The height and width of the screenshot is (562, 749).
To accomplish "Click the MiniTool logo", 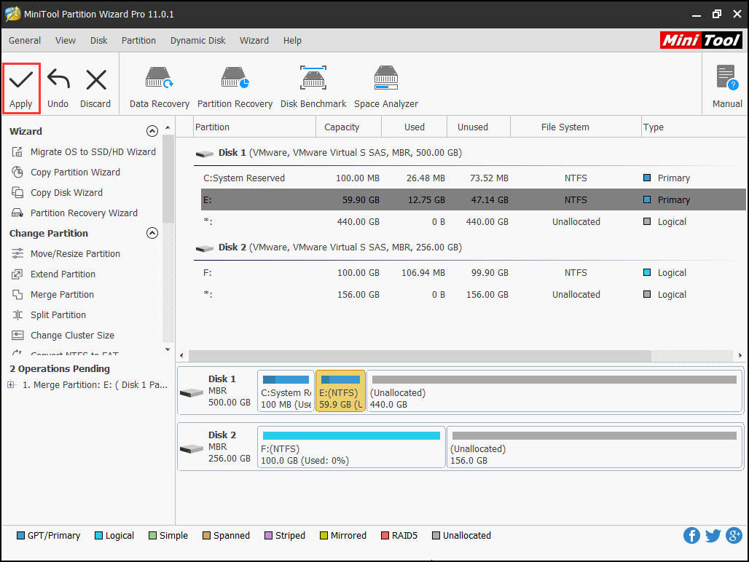I will (x=701, y=41).
